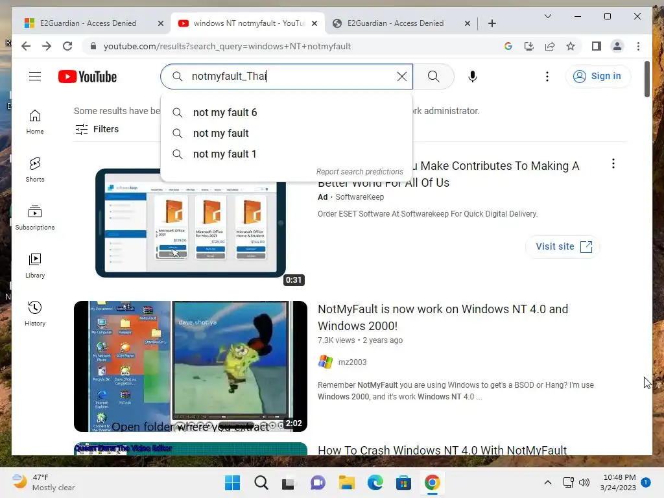Open network status in system tray
The height and width of the screenshot is (498, 664).
pos(568,482)
